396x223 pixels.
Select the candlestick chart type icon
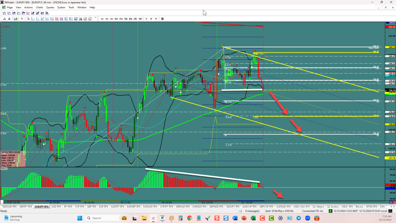14,13
